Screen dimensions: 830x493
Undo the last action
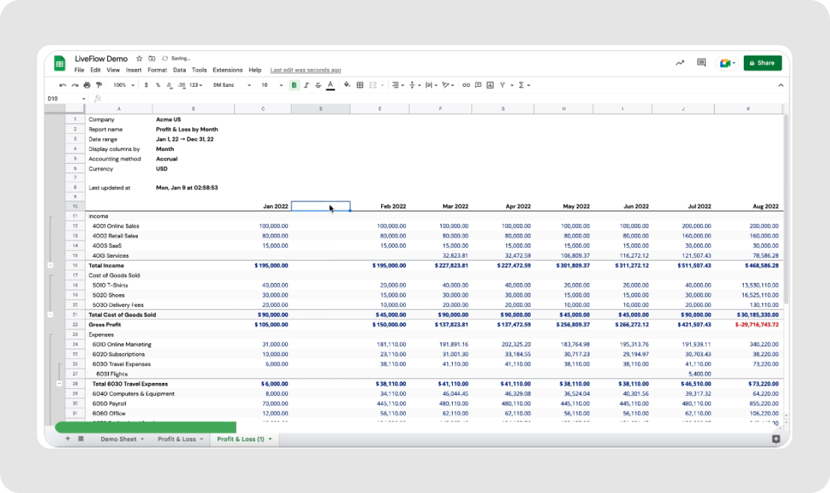pos(62,85)
